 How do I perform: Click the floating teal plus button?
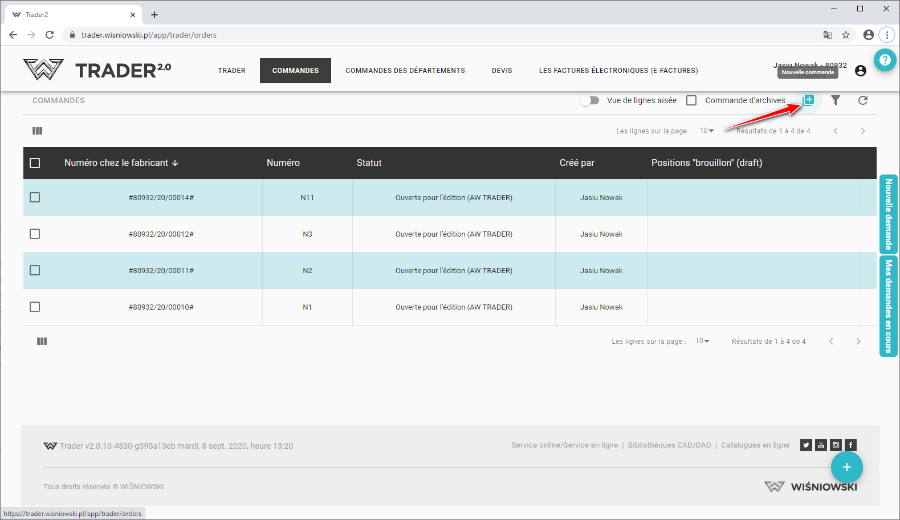846,467
